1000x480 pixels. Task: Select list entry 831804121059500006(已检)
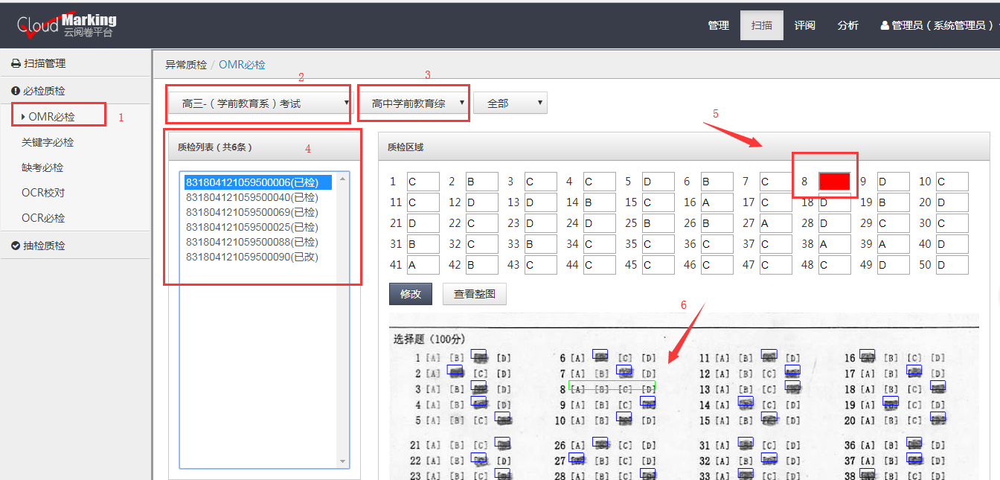257,182
